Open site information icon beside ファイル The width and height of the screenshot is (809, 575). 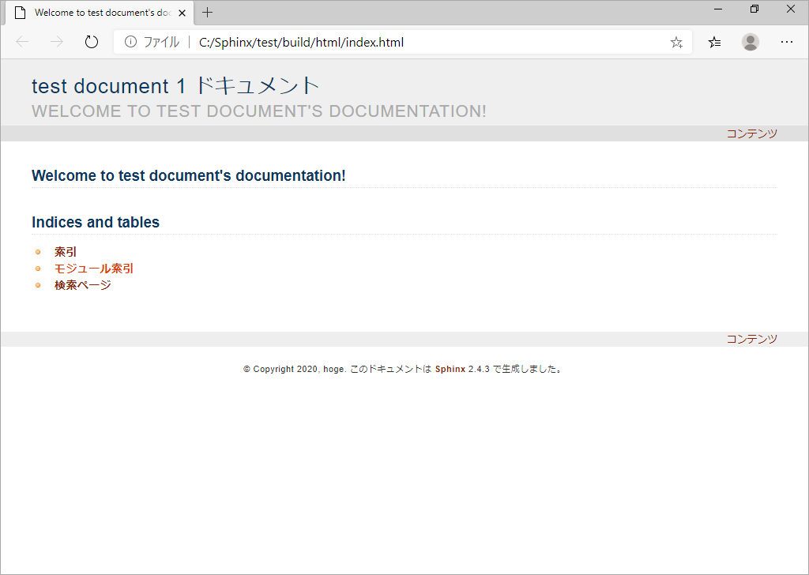130,43
